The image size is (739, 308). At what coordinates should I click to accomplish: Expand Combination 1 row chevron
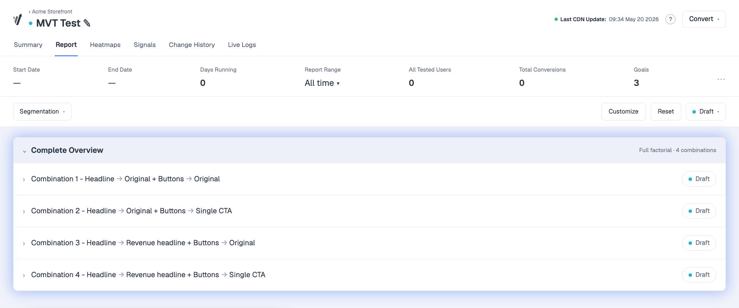pos(24,179)
